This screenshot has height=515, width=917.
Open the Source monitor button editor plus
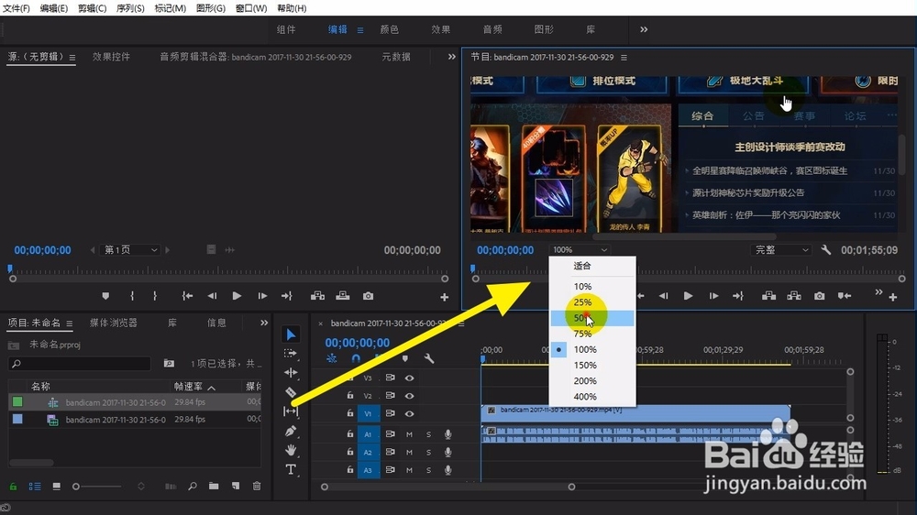coord(445,297)
